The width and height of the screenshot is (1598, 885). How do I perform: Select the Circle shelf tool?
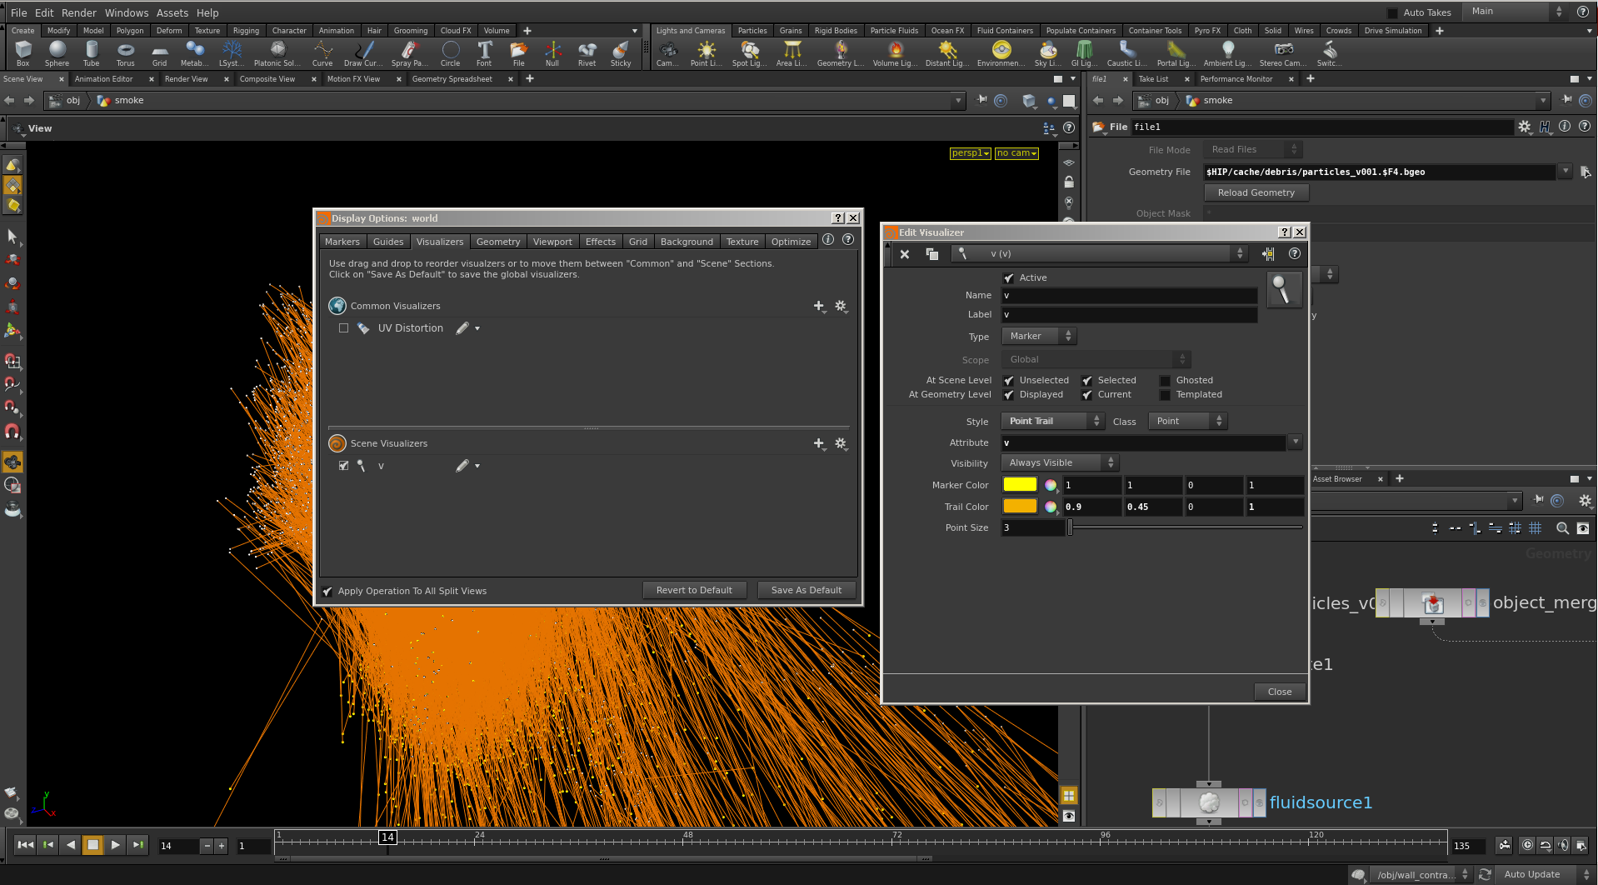451,53
